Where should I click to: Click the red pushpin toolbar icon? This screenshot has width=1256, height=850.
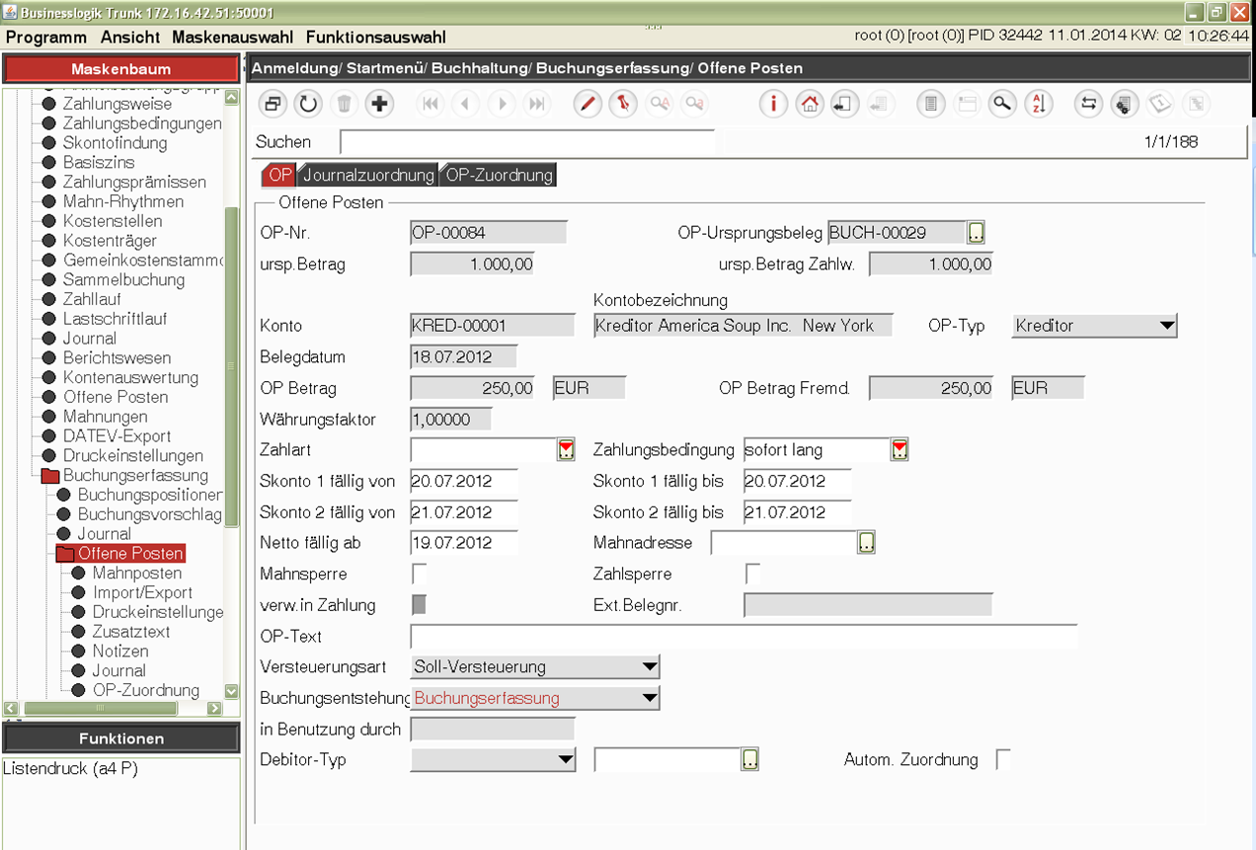pyautogui.click(x=623, y=104)
